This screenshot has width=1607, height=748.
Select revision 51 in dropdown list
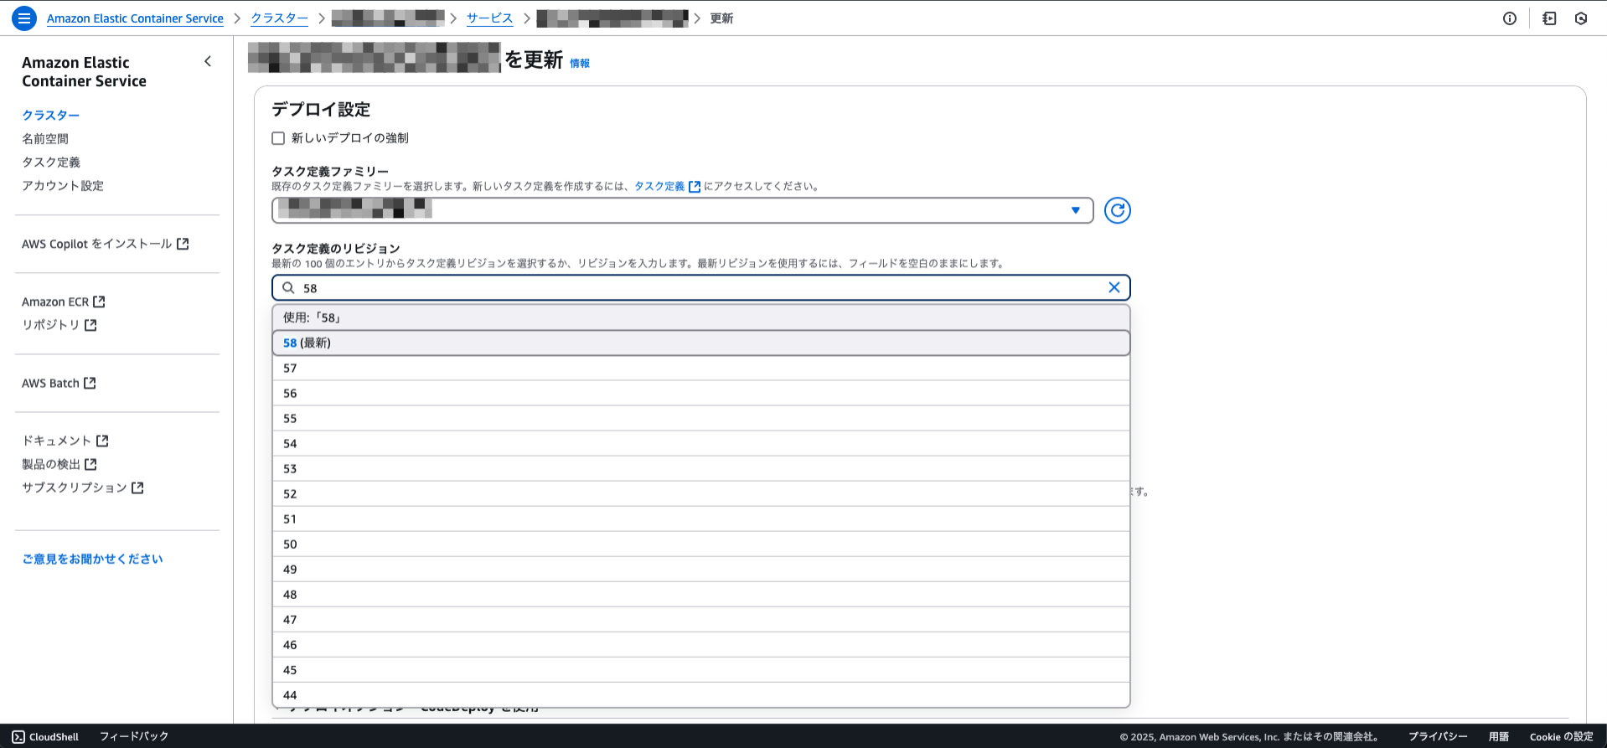click(701, 518)
